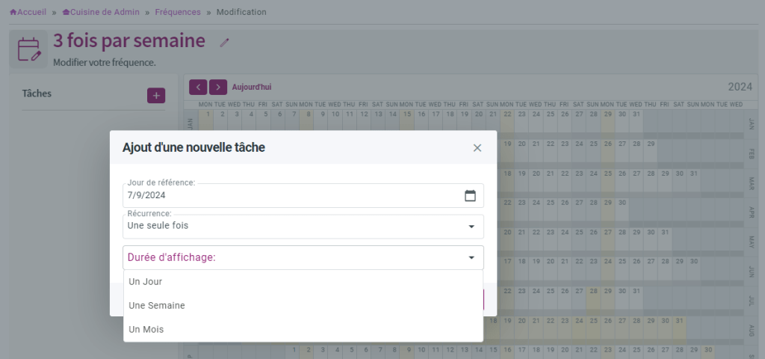This screenshot has height=359, width=765.
Task: Select January 31 in the calendar
Action: point(636,114)
